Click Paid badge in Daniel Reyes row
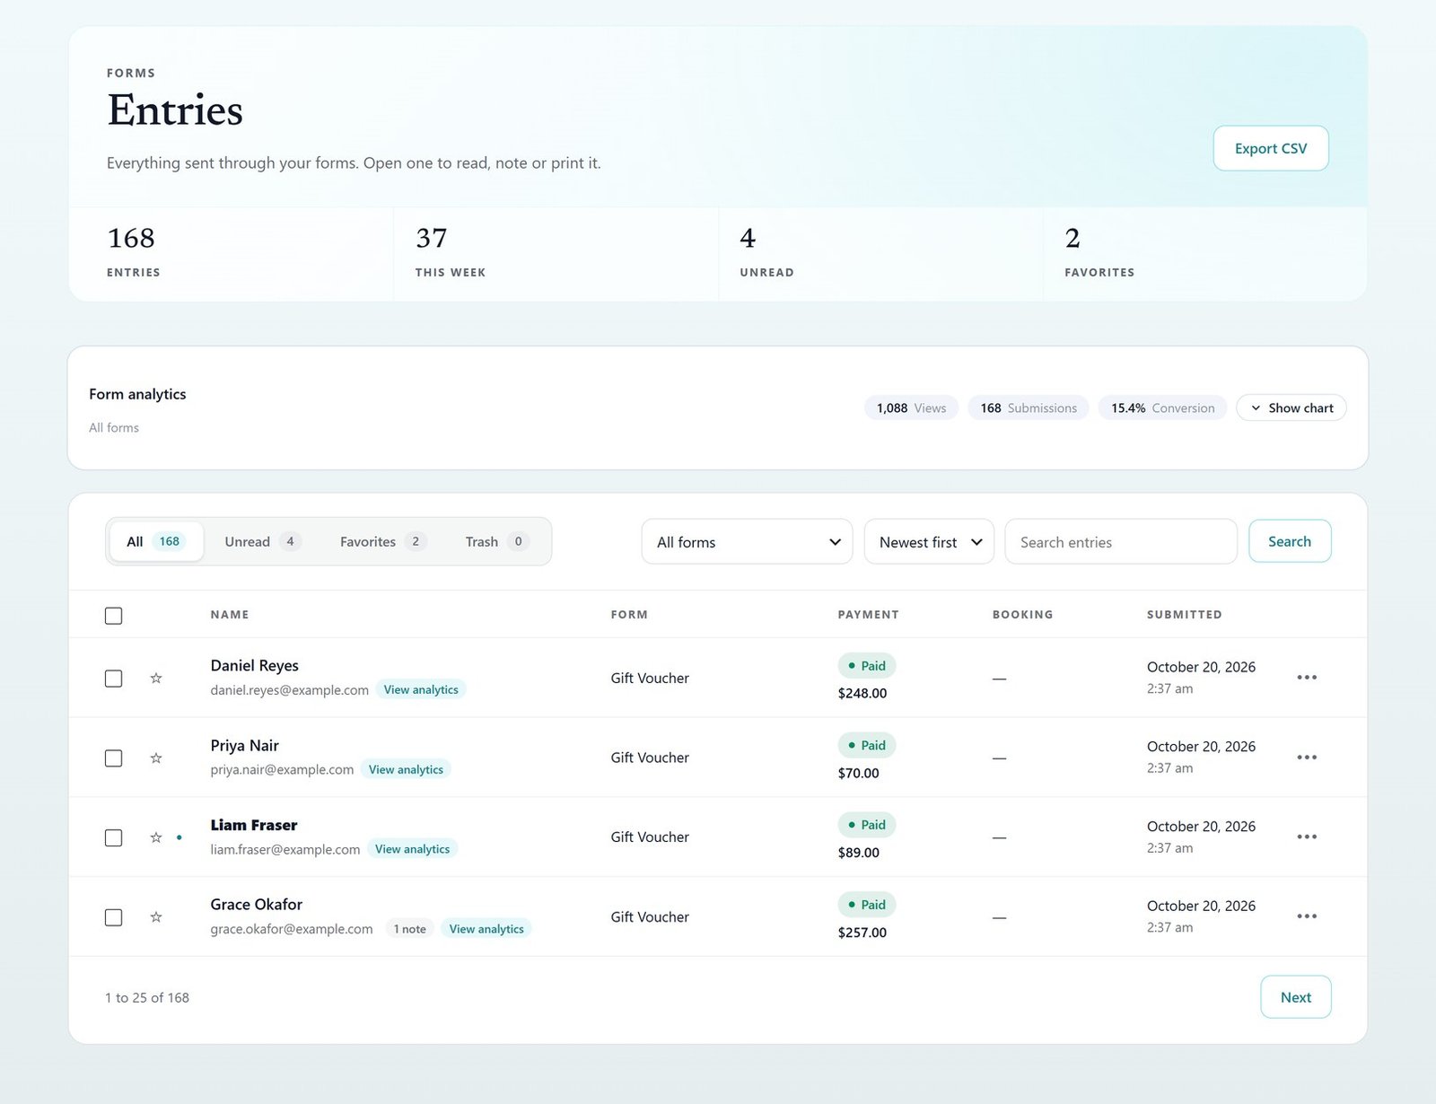The image size is (1436, 1104). [x=867, y=666]
